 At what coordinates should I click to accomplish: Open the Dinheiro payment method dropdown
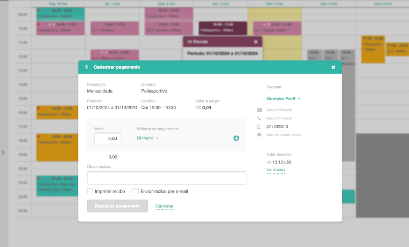pos(148,138)
